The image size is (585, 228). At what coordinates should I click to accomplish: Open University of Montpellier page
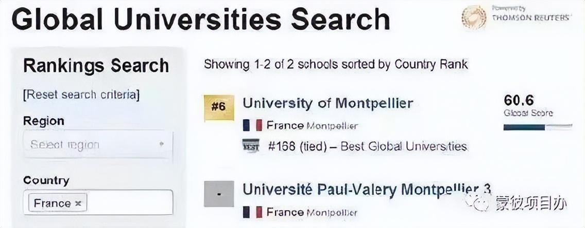[x=328, y=103]
